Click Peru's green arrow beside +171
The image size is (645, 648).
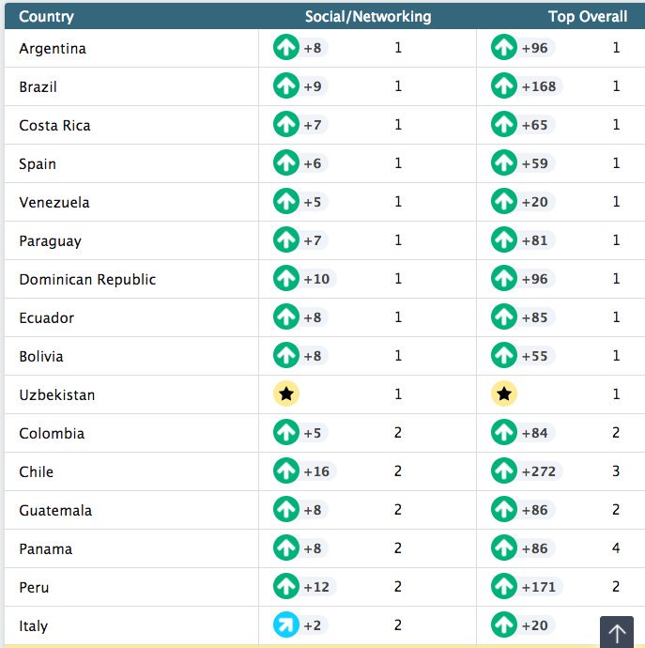504,587
